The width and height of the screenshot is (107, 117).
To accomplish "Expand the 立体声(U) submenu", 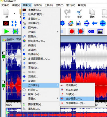I will click(x=41, y=85).
